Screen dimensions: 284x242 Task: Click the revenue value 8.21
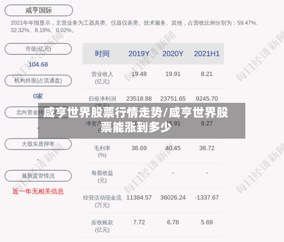(207, 74)
